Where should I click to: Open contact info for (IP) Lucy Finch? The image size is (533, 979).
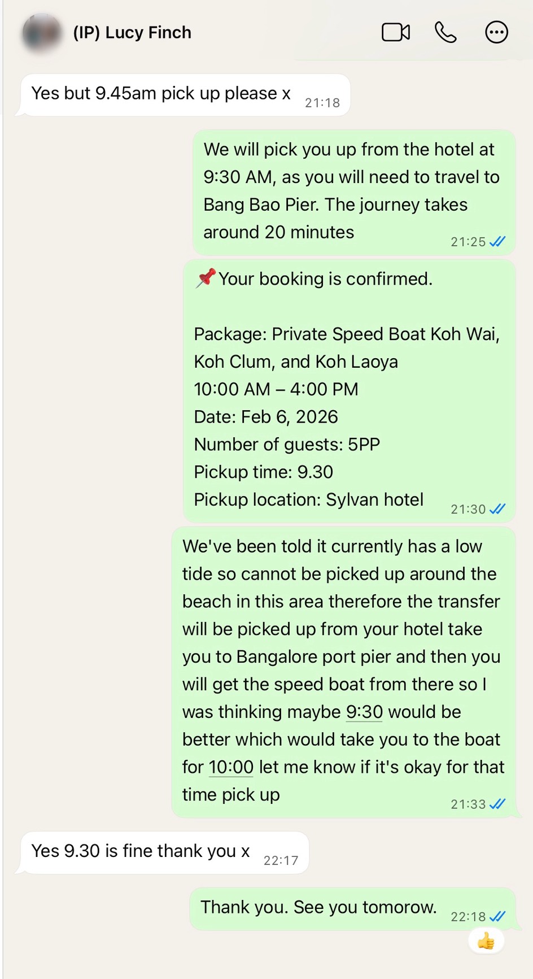pos(132,33)
